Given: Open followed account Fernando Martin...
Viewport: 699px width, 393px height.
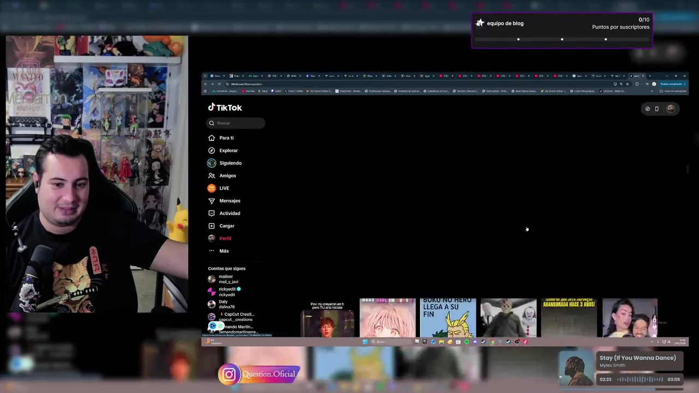Looking at the screenshot, I should pyautogui.click(x=234, y=329).
